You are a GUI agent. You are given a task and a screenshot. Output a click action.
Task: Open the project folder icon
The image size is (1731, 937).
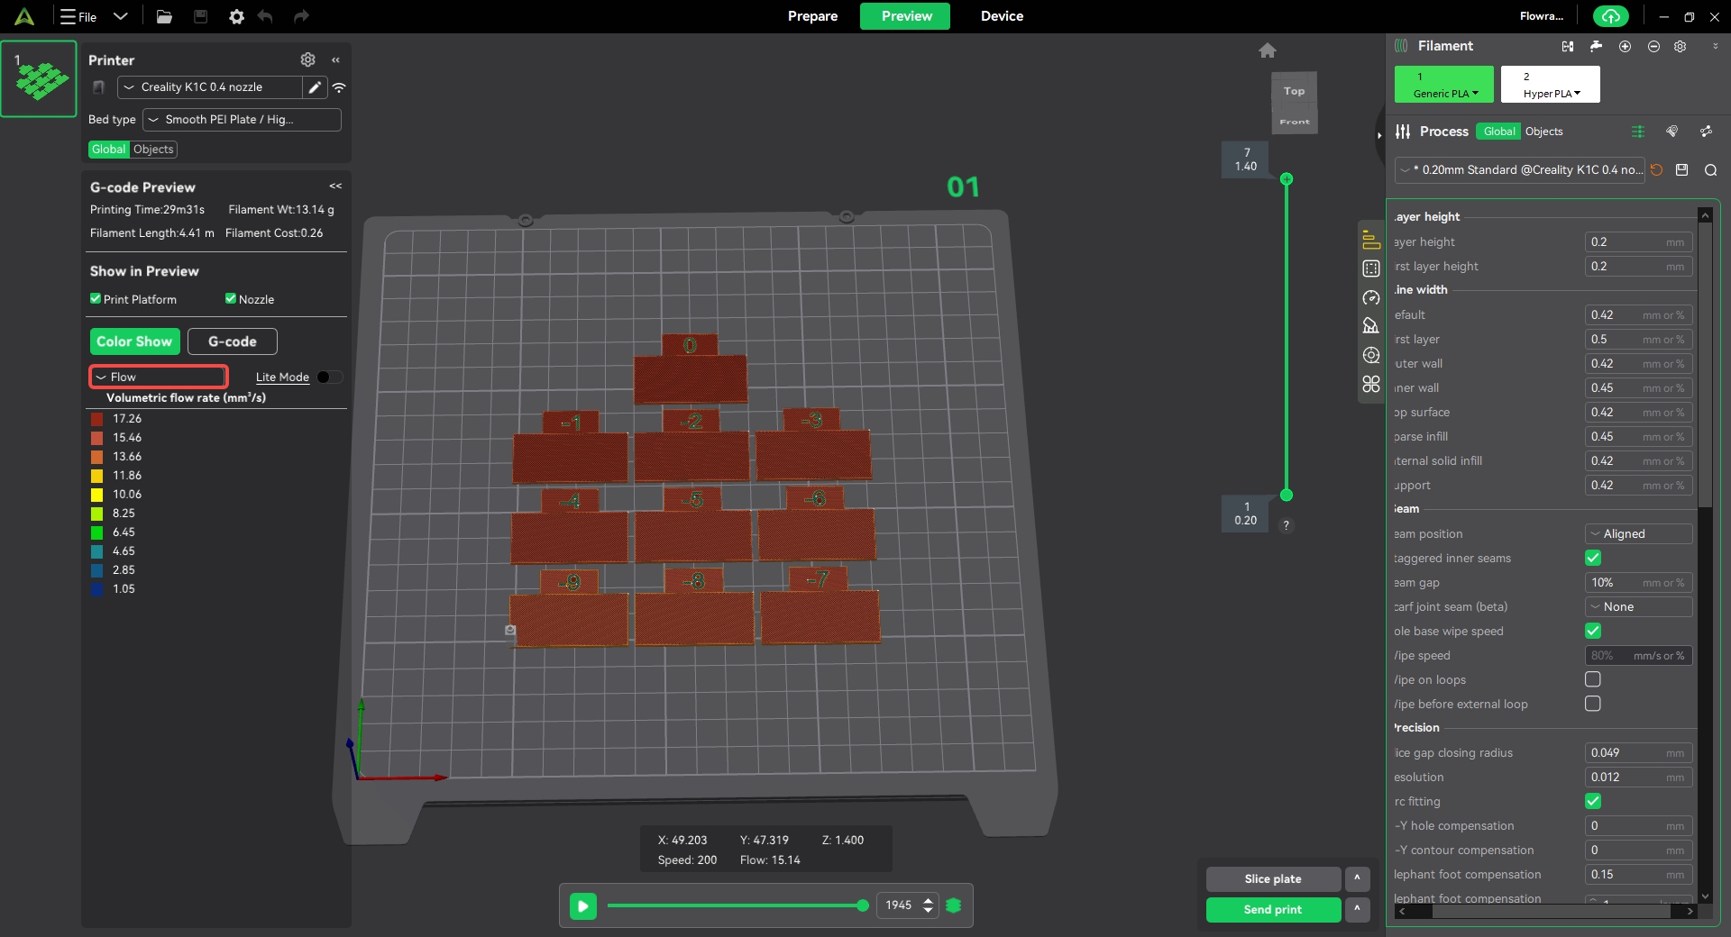click(x=164, y=16)
